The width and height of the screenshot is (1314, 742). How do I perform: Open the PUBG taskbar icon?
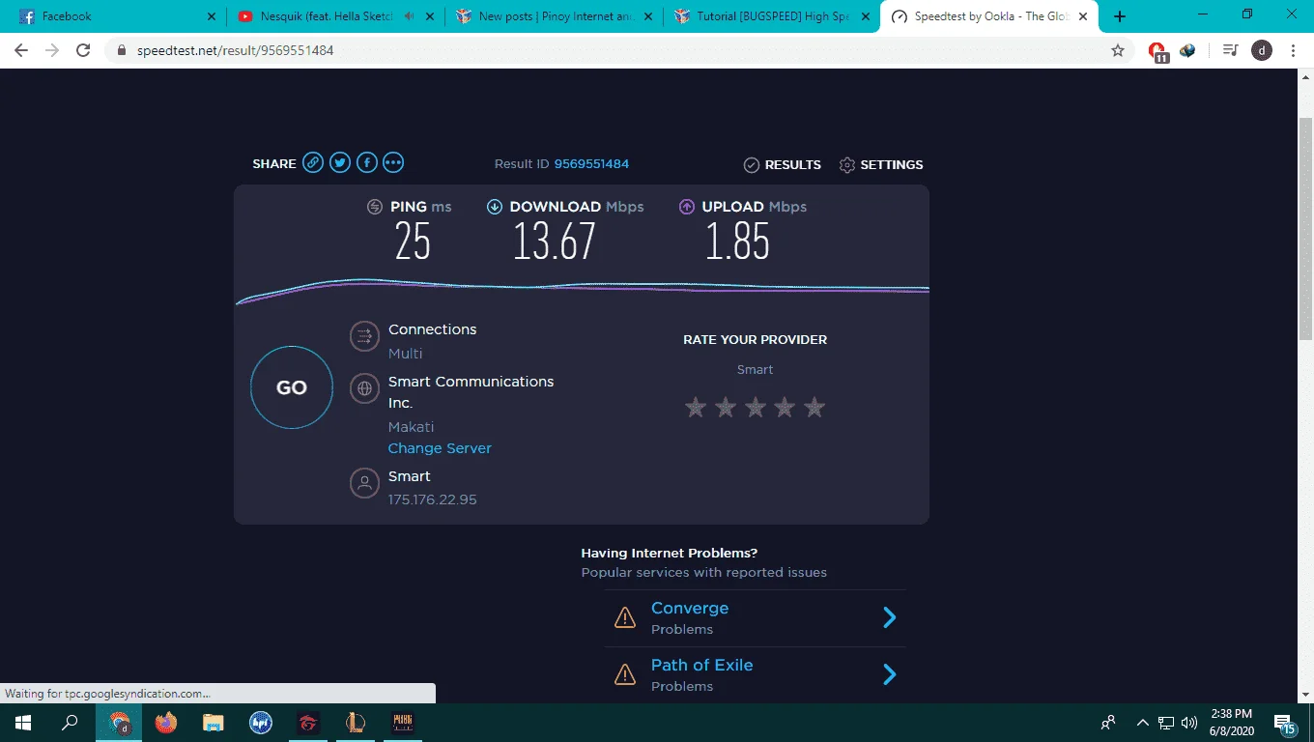(402, 723)
